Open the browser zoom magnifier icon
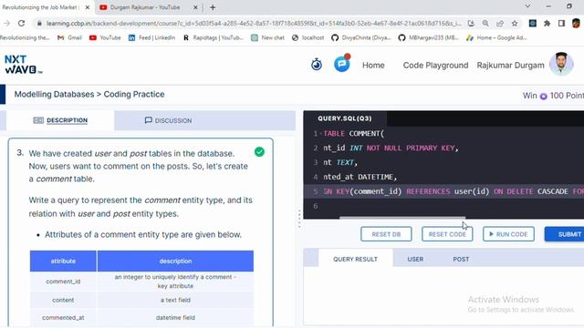Screen dimensions: 584x328 coord(485,23)
